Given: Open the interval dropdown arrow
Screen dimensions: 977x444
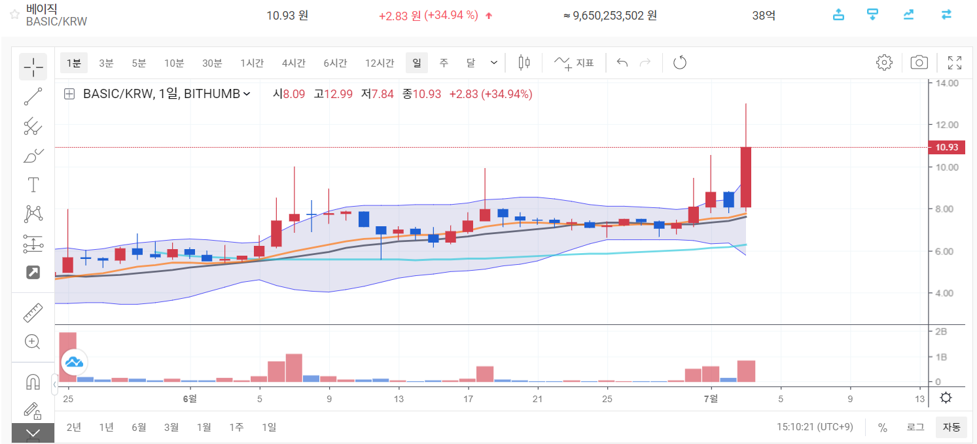Looking at the screenshot, I should (x=493, y=63).
